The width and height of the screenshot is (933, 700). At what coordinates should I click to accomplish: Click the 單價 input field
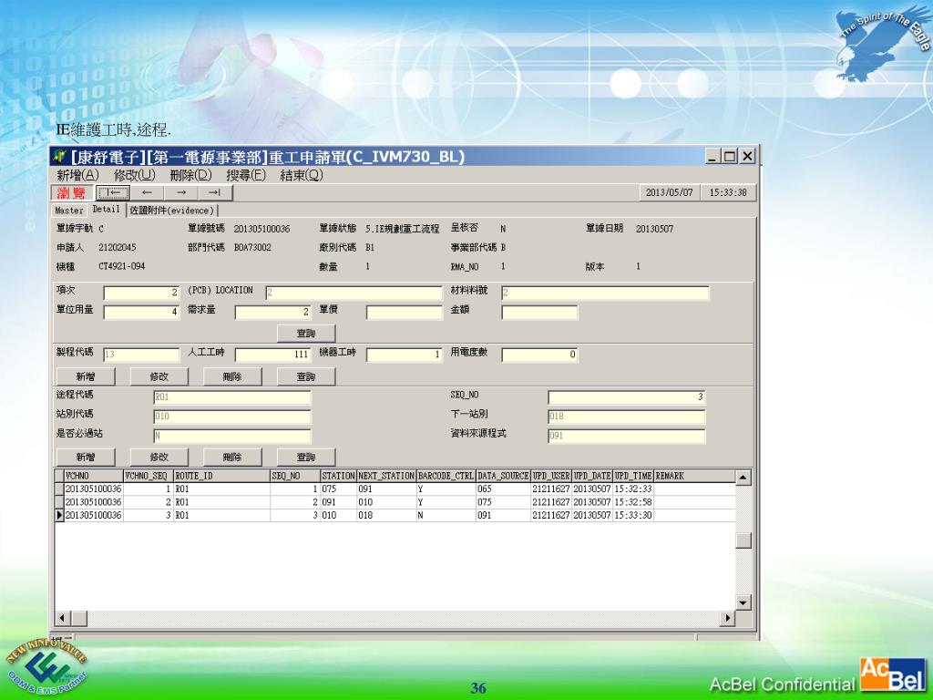(x=404, y=312)
